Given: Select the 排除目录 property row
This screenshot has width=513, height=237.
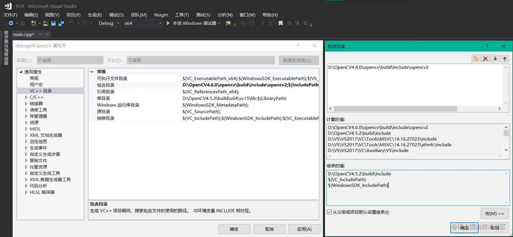Looking at the screenshot, I should point(204,118).
